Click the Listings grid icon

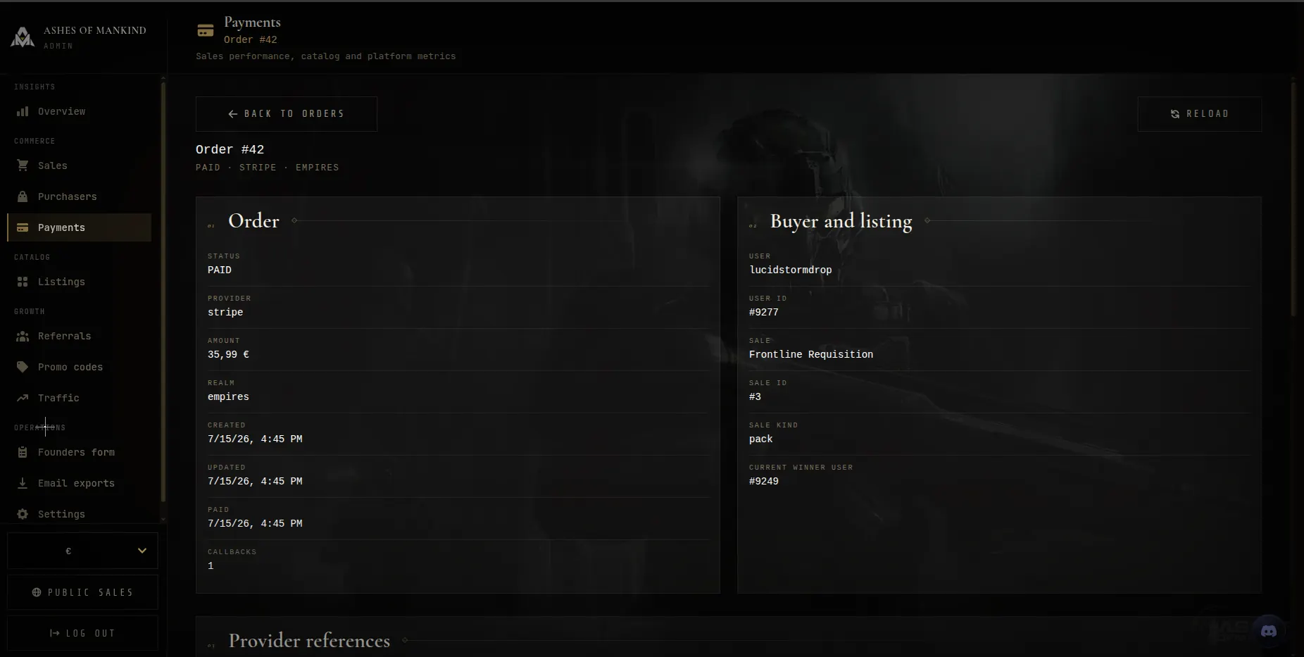(x=23, y=282)
